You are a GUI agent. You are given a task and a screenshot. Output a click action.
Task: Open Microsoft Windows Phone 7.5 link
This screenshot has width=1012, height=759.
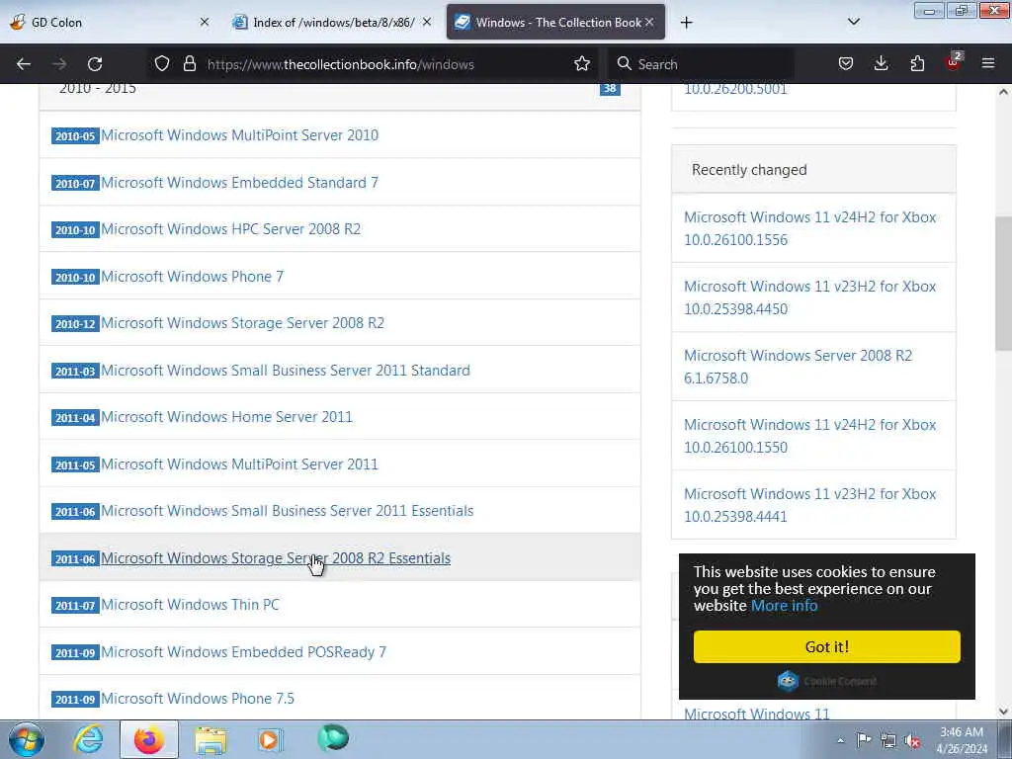(198, 699)
